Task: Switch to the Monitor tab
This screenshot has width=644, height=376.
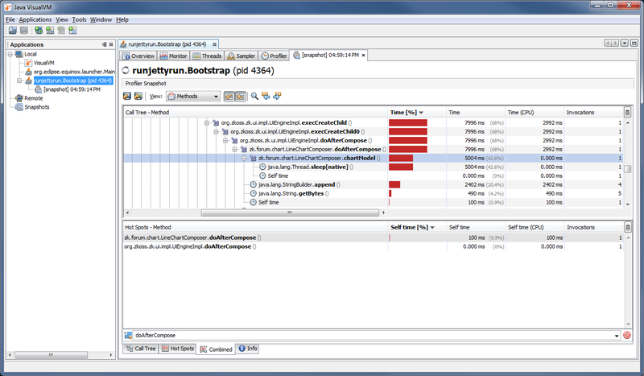Action: coord(173,56)
